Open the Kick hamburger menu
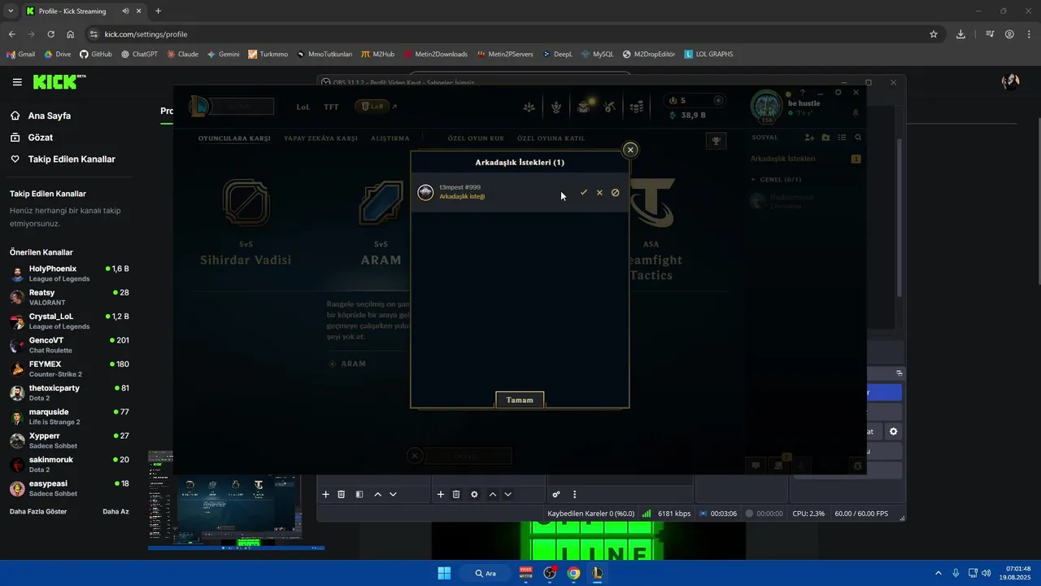 (17, 82)
